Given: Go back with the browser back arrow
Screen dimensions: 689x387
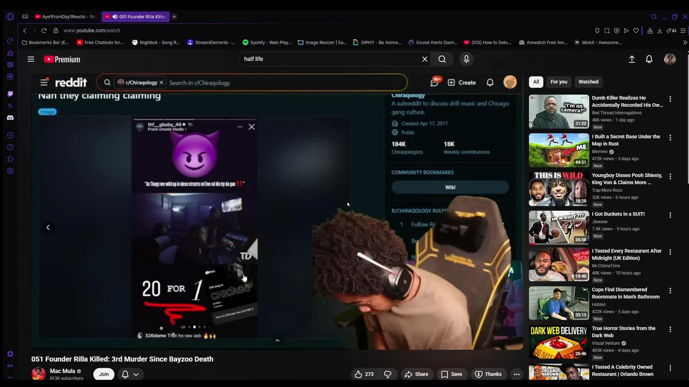Looking at the screenshot, I should [x=25, y=31].
